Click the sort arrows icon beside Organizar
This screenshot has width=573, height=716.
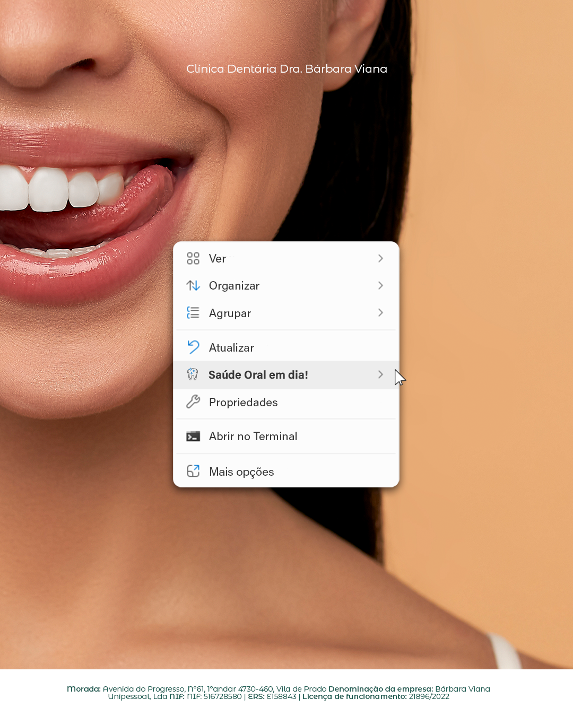(x=193, y=285)
